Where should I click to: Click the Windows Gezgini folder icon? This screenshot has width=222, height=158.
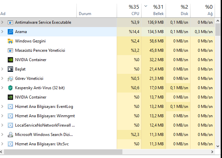click(x=10, y=41)
